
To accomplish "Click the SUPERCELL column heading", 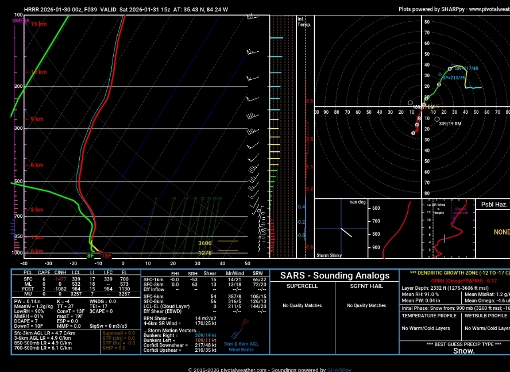I will pos(302,286).
